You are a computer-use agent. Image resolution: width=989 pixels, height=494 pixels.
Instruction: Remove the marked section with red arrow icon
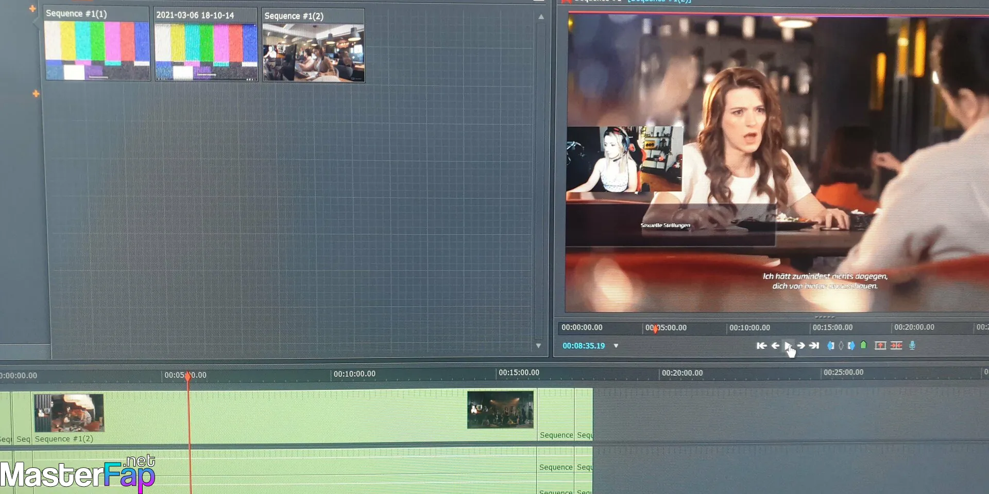[x=880, y=346]
